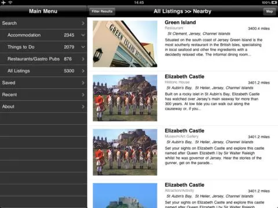Click the All Listings count 5300

(69, 71)
